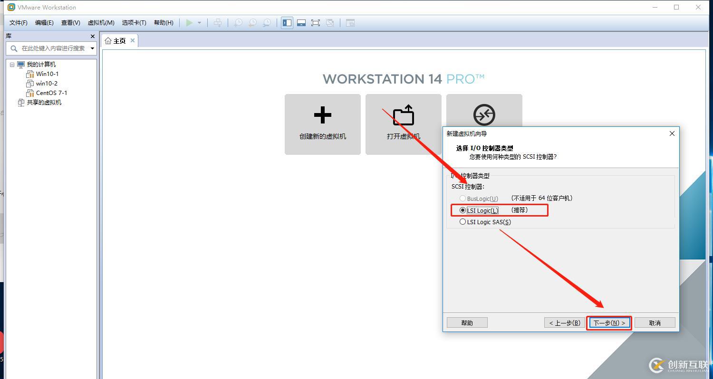Open the 文件(F) menu
713x379 pixels.
[x=19, y=23]
